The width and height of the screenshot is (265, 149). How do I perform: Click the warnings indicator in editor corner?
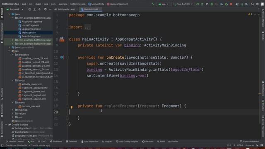[250, 14]
